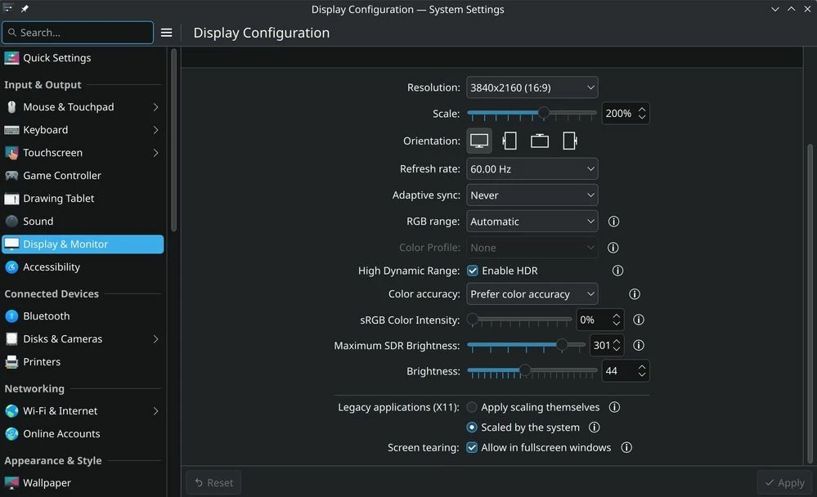Click the Screen tearing info icon
Image resolution: width=817 pixels, height=497 pixels.
(x=626, y=447)
